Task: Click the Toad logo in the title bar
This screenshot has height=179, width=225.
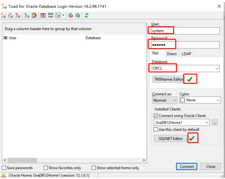Action: (4, 6)
